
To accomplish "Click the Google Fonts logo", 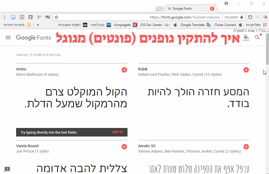I will [x=33, y=37].
